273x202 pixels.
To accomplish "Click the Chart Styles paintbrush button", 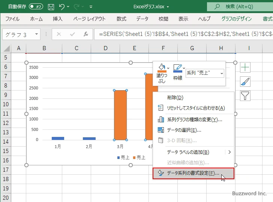I will pos(245,82).
